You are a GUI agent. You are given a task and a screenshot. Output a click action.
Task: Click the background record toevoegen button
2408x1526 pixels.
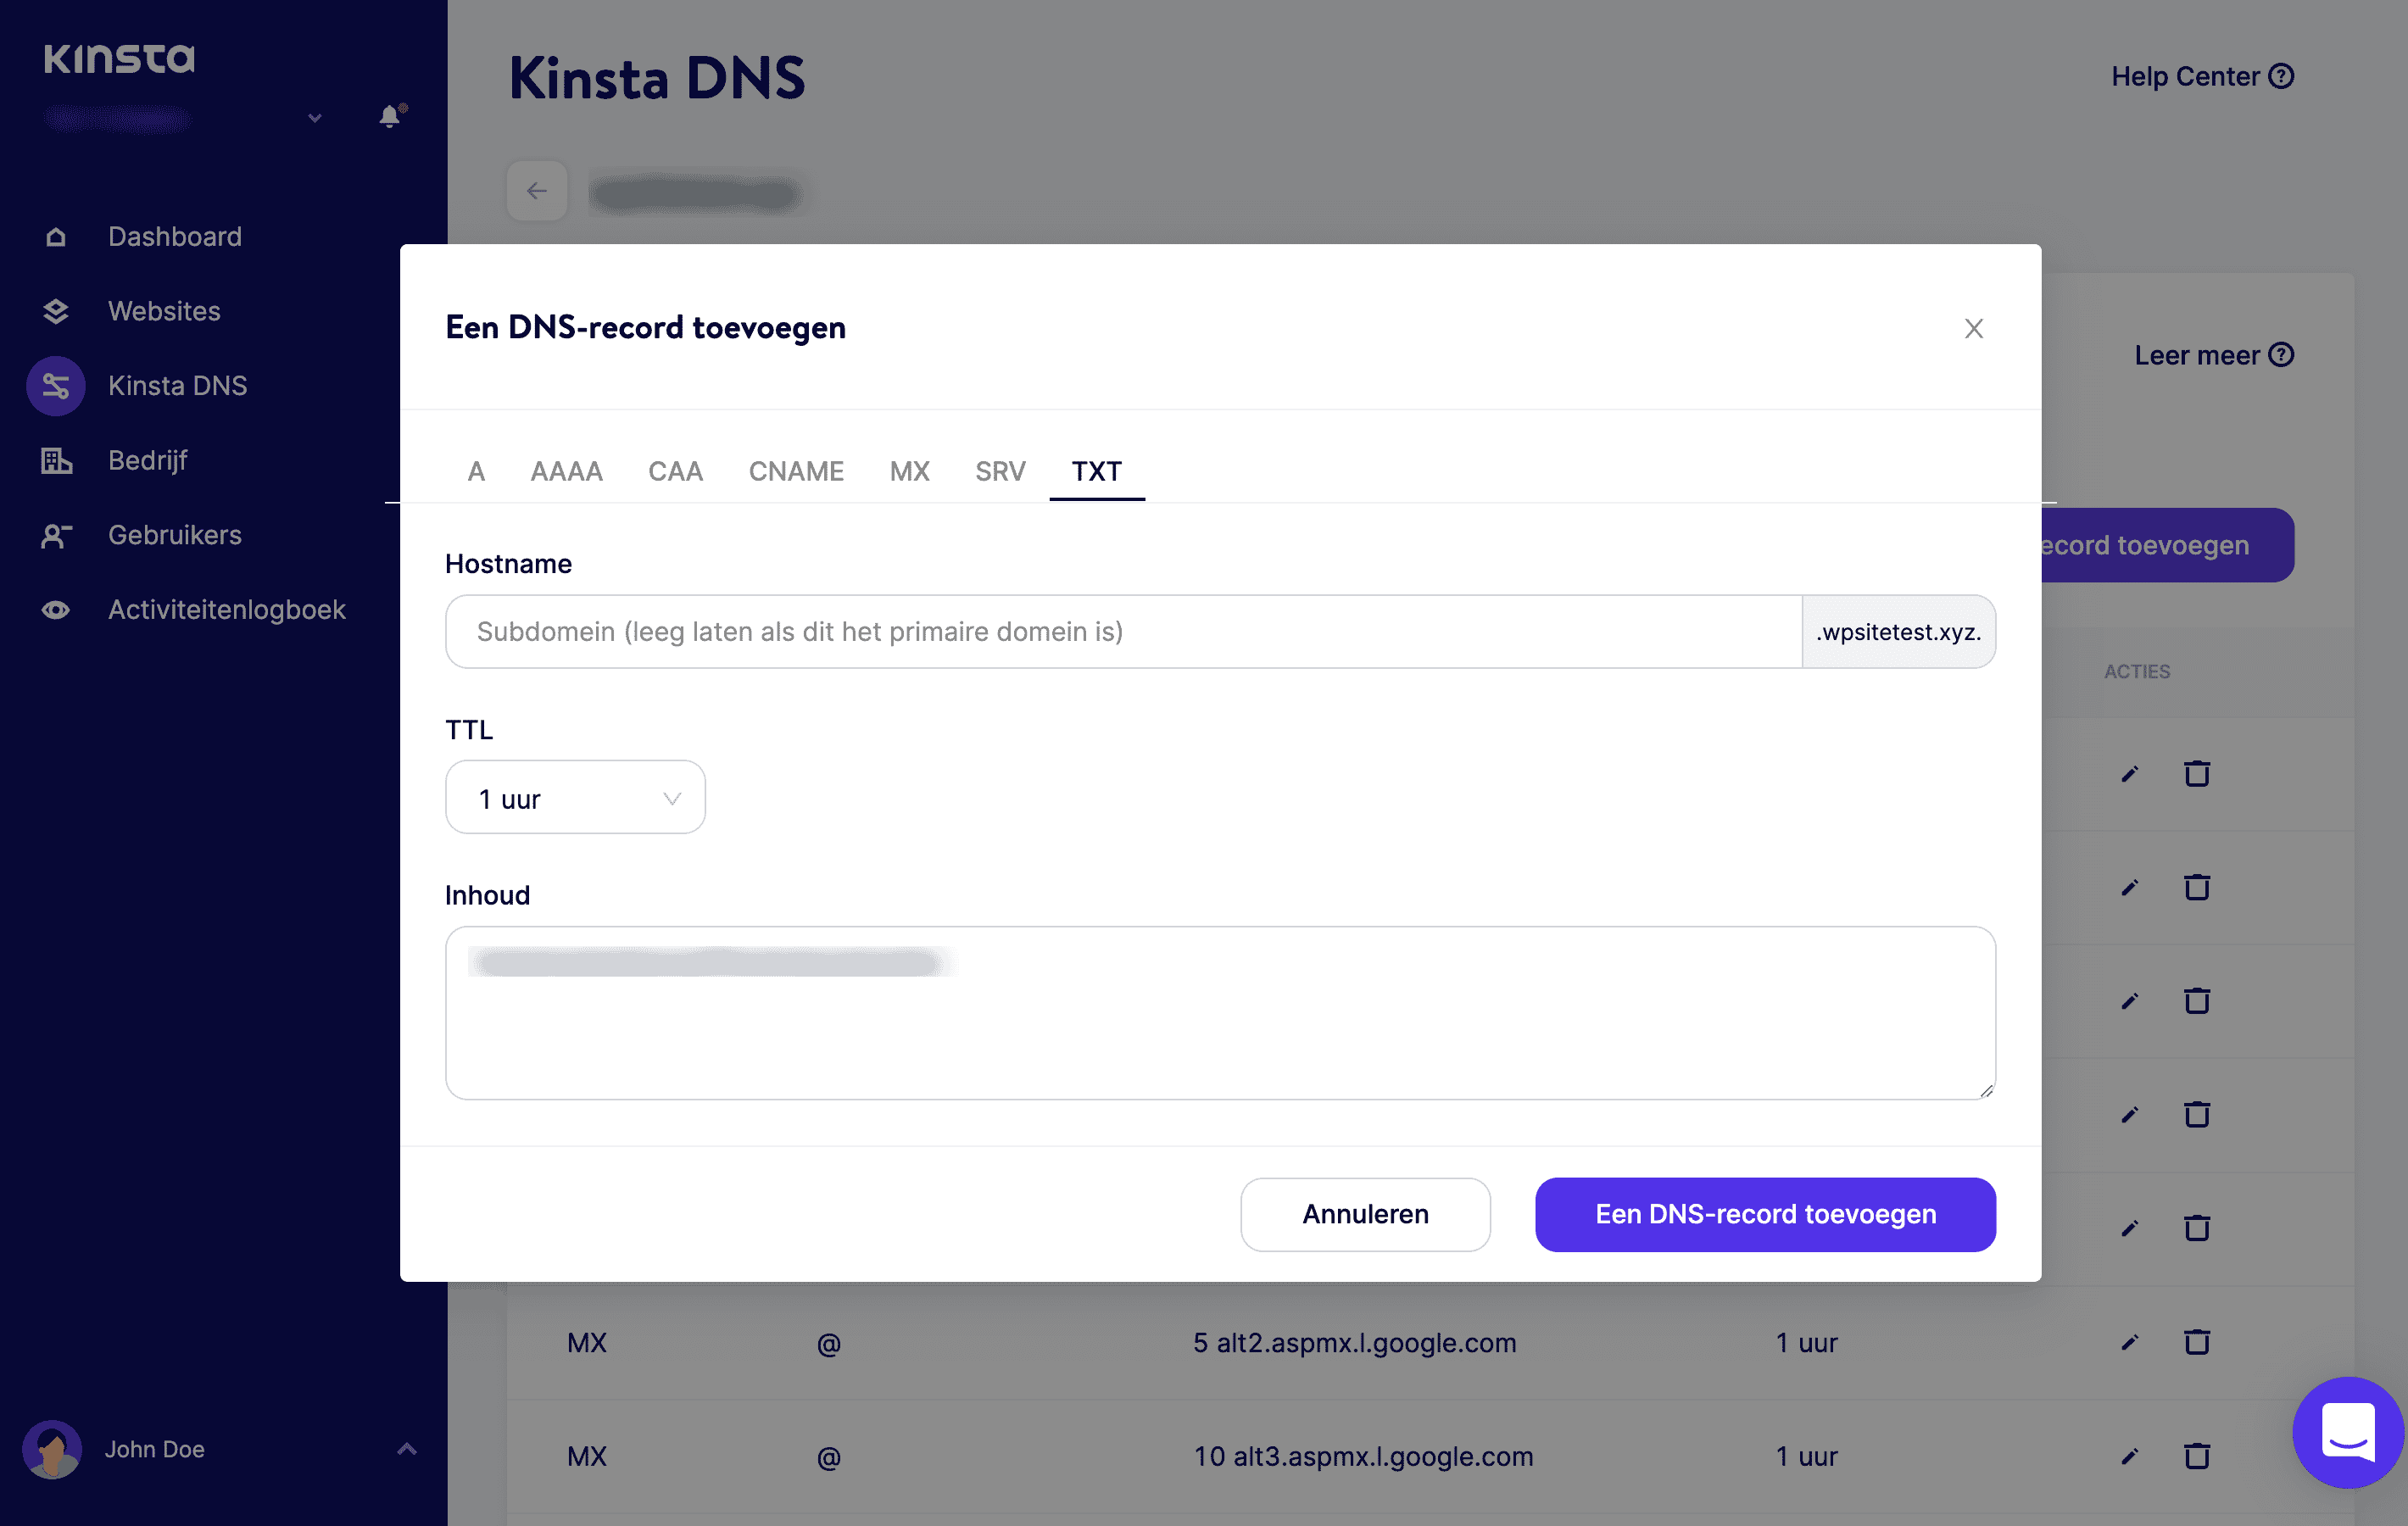[2167, 545]
